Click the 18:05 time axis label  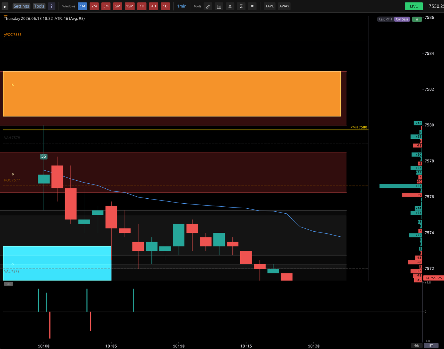[x=111, y=346]
